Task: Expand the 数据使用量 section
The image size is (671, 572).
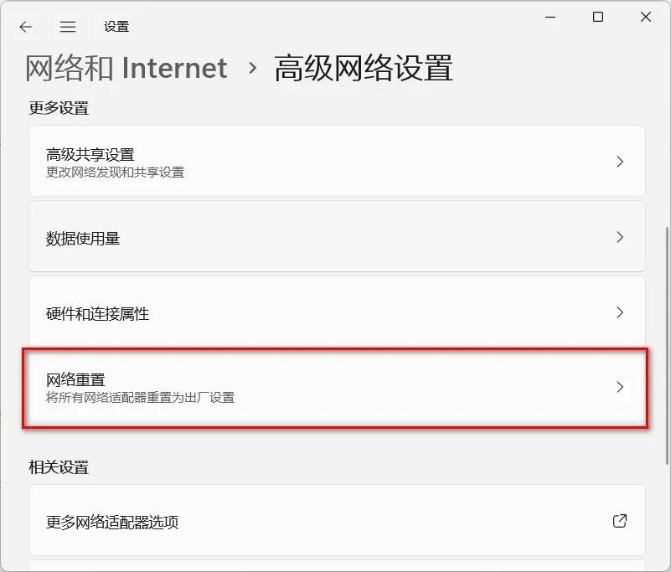Action: coord(335,237)
